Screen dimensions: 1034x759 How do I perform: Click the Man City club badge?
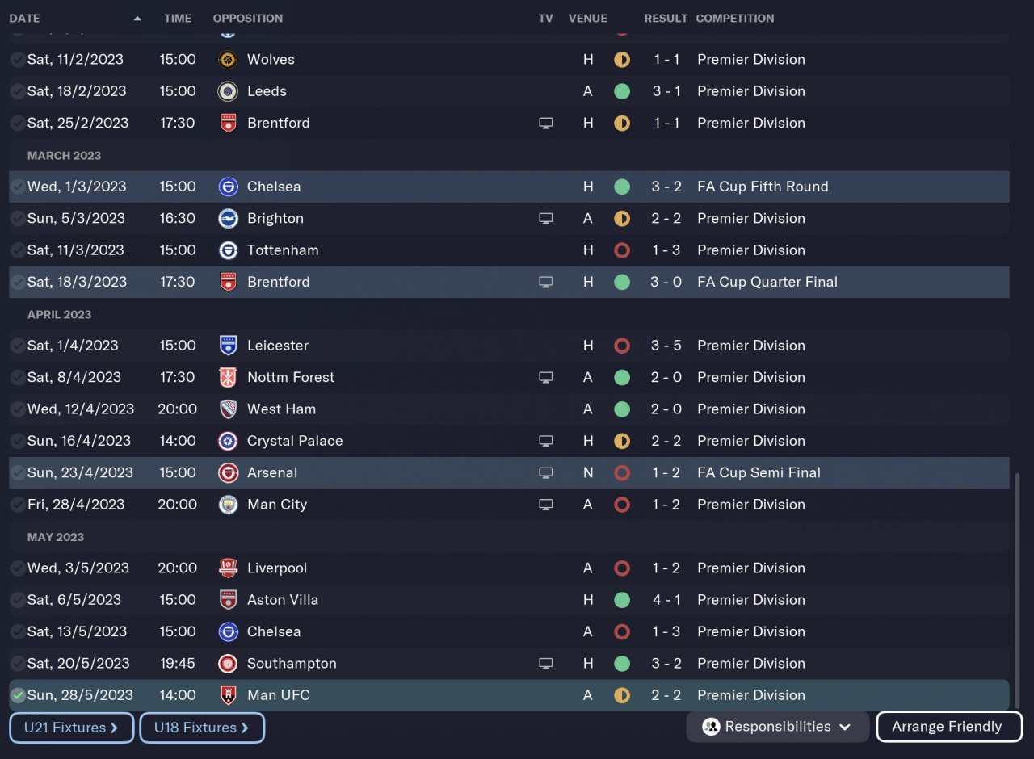(x=228, y=505)
